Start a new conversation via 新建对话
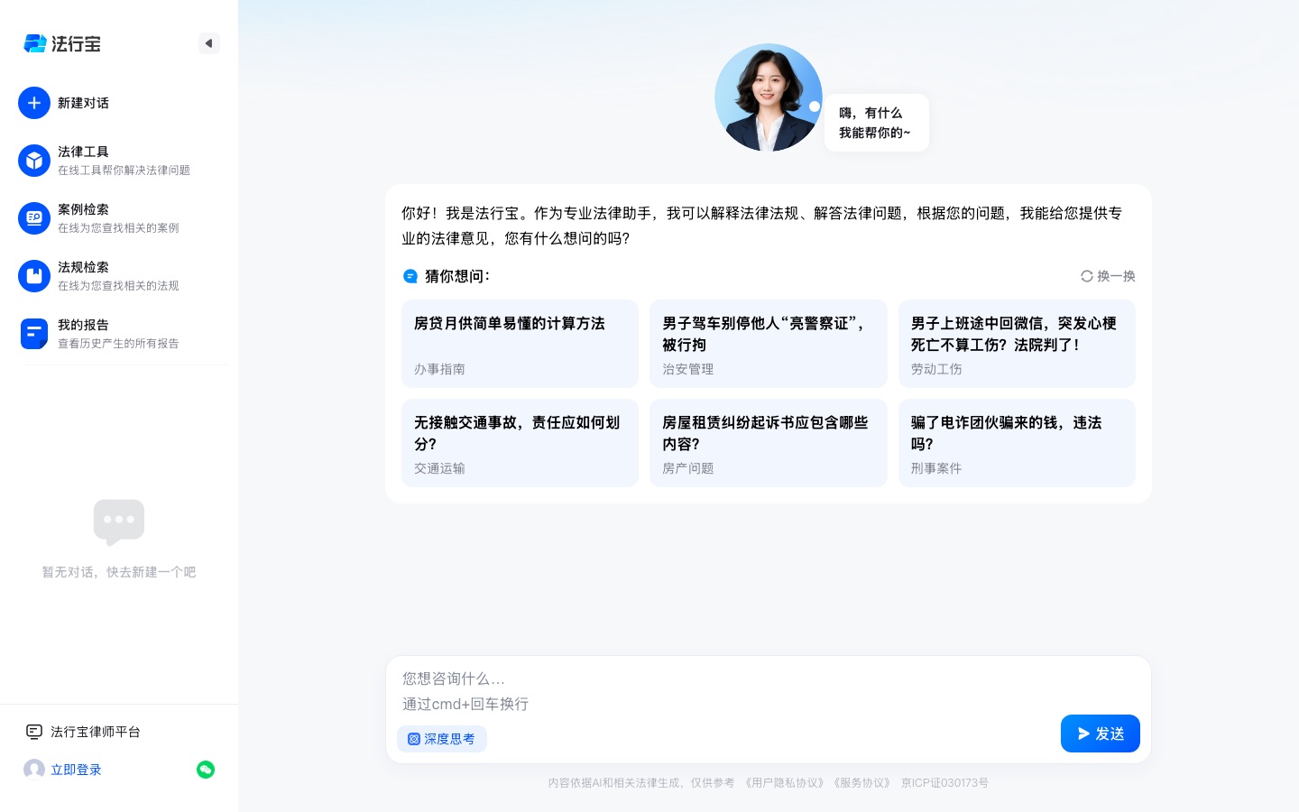 [x=83, y=103]
